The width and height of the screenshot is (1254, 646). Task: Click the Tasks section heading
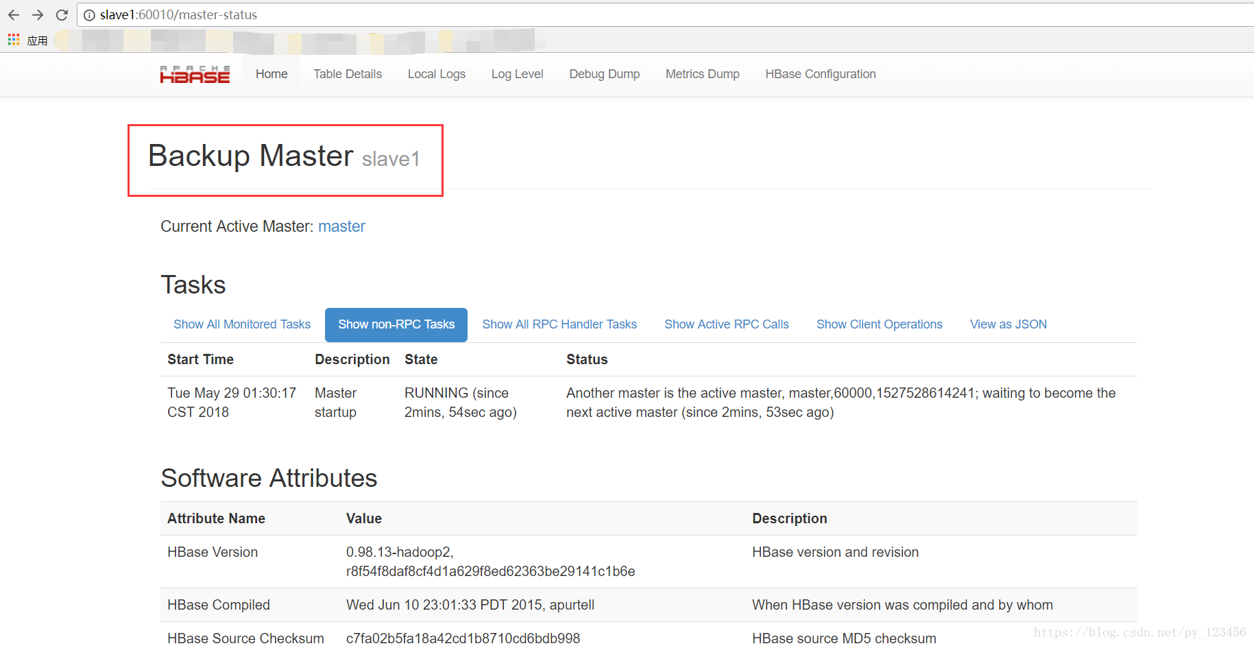click(x=193, y=285)
